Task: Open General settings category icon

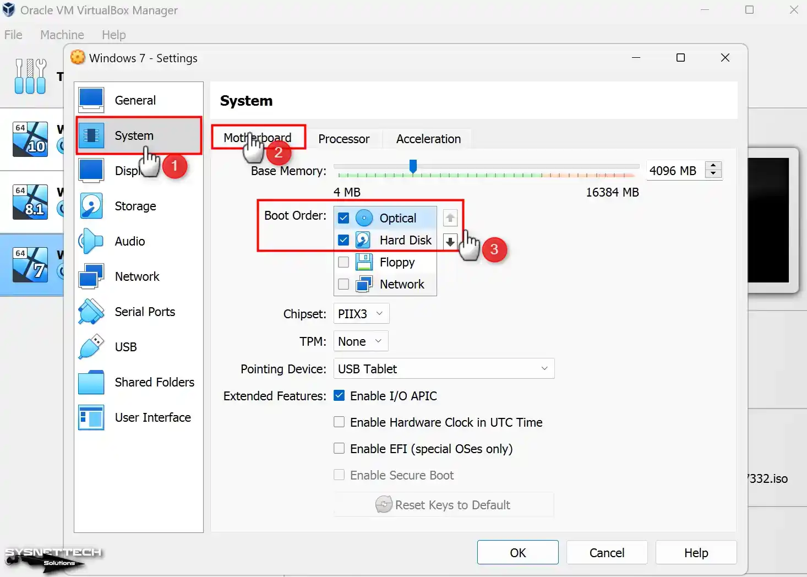Action: 91,100
